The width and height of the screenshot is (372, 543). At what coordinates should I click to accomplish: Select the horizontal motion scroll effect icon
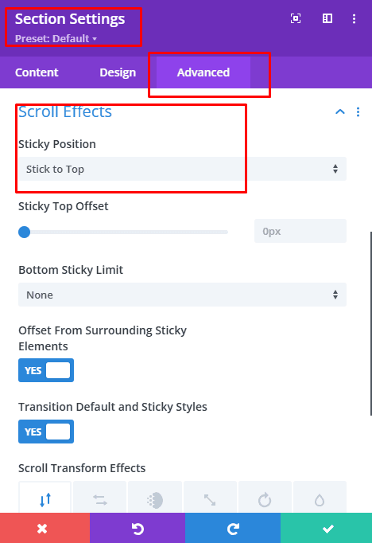pyautogui.click(x=100, y=498)
